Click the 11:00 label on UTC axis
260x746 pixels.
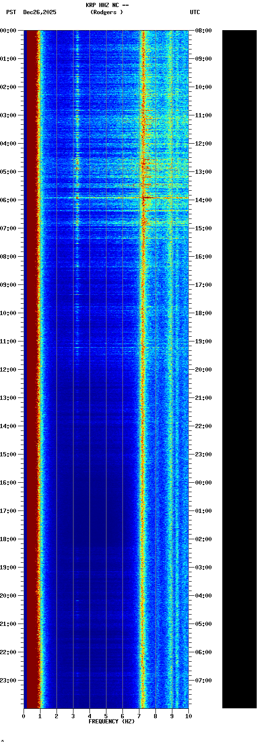[x=203, y=115]
